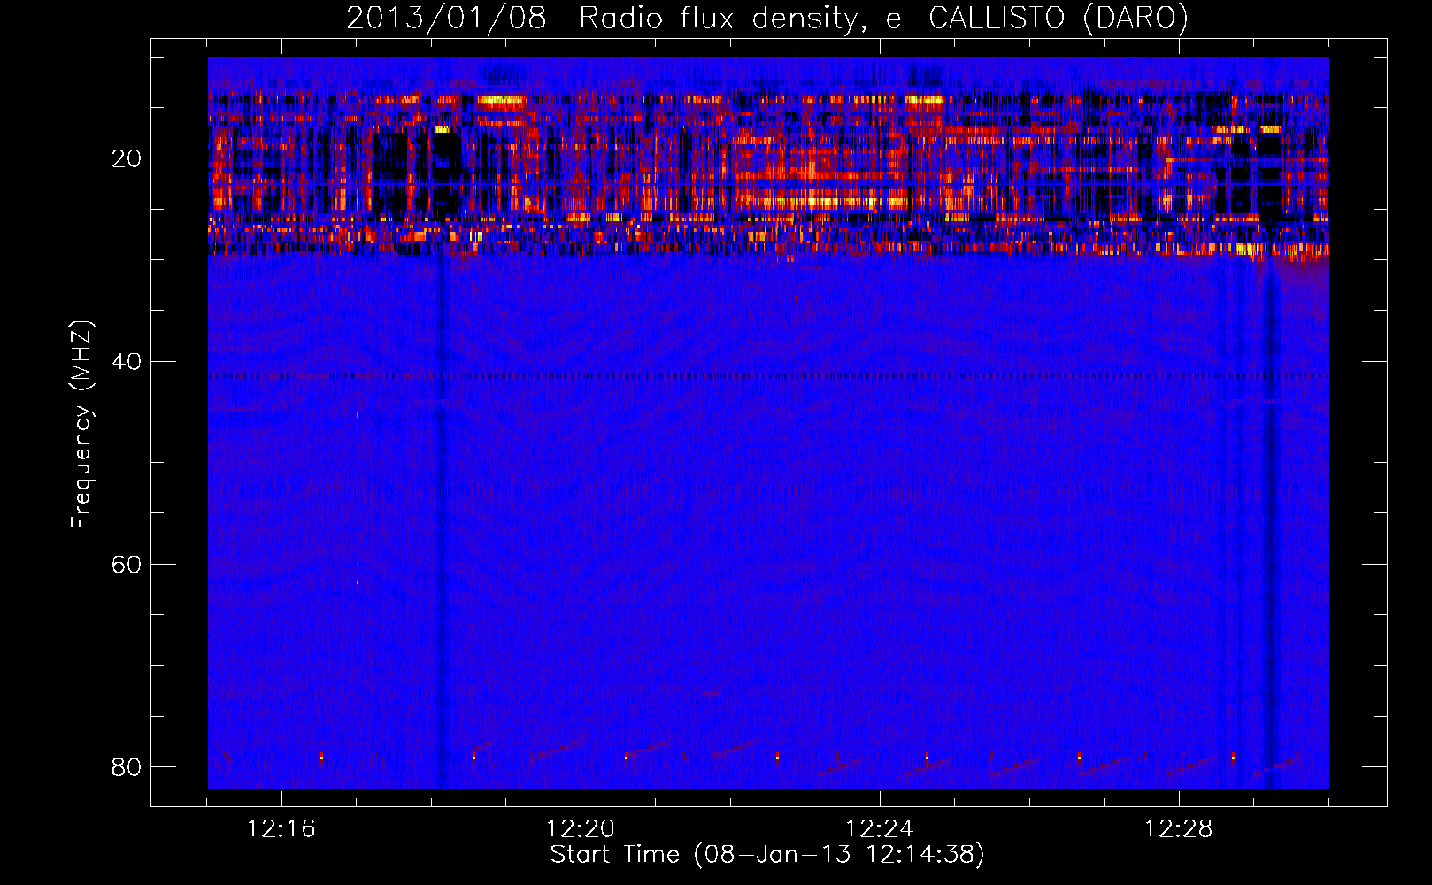Click the x-axis label 'Start Time (08-Jan-13 12:14:38)'
This screenshot has height=885, width=1432.
tap(767, 855)
